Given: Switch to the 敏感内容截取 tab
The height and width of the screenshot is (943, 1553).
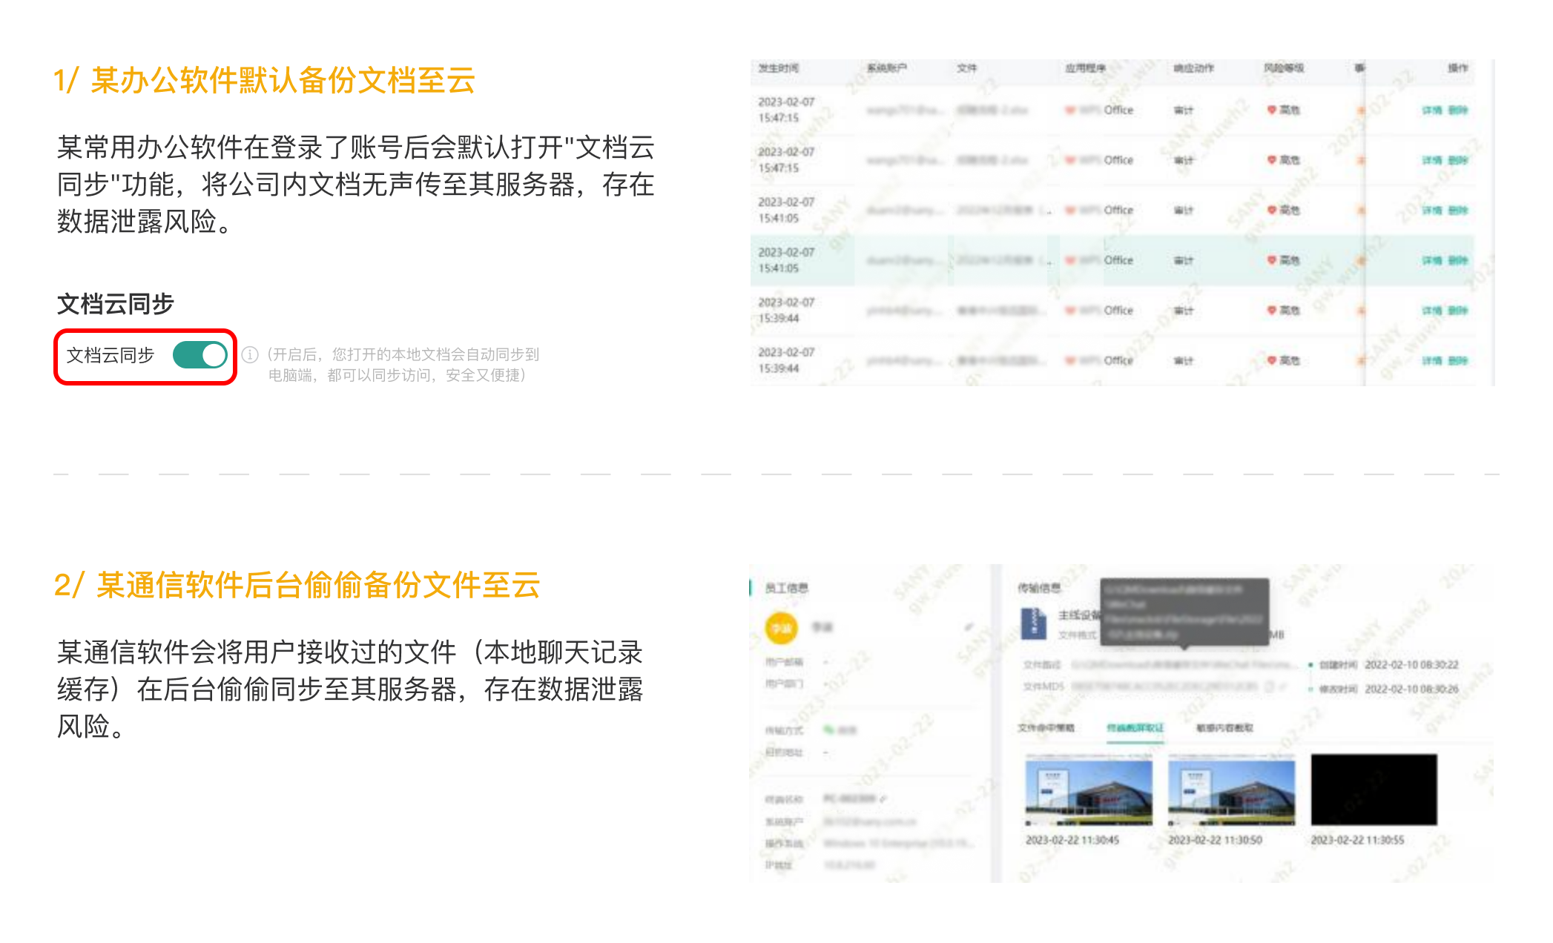Looking at the screenshot, I should coord(1224,728).
